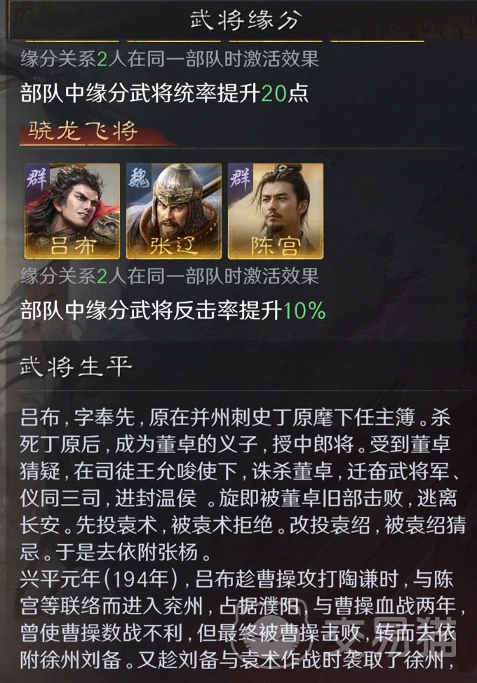The height and width of the screenshot is (683, 477).
Task: Select the 吕布 general portrait card
Action: (x=72, y=211)
